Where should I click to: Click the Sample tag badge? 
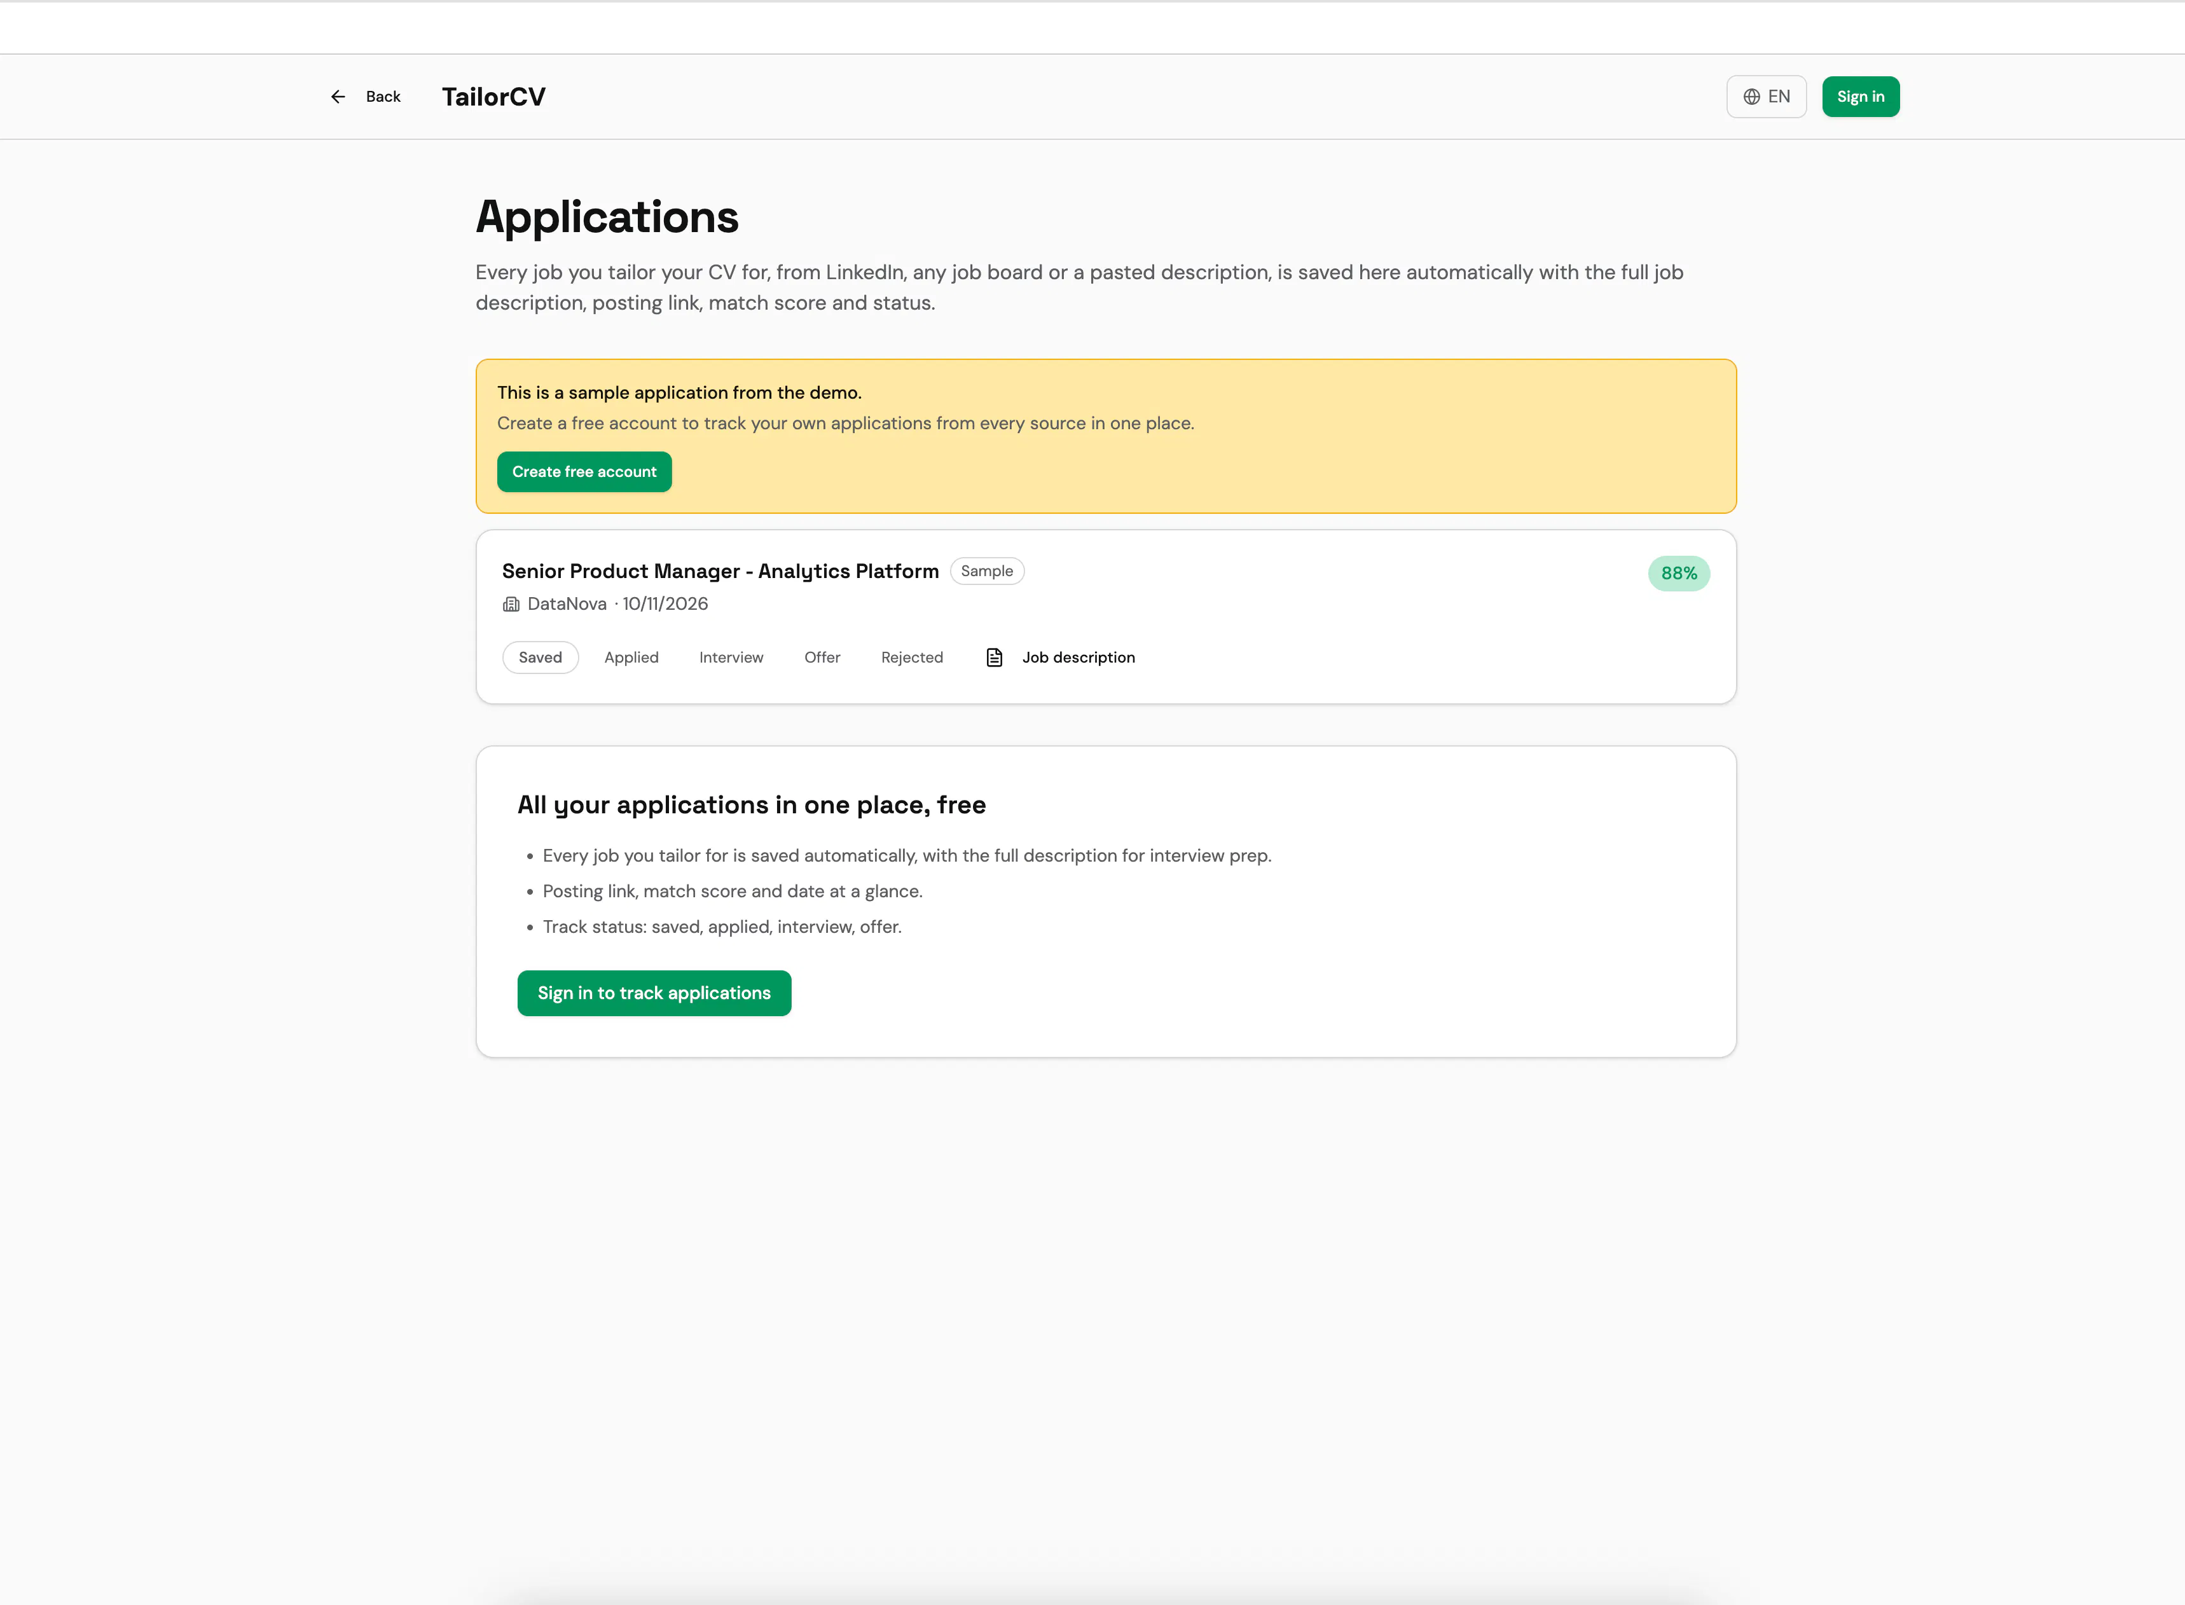point(987,571)
